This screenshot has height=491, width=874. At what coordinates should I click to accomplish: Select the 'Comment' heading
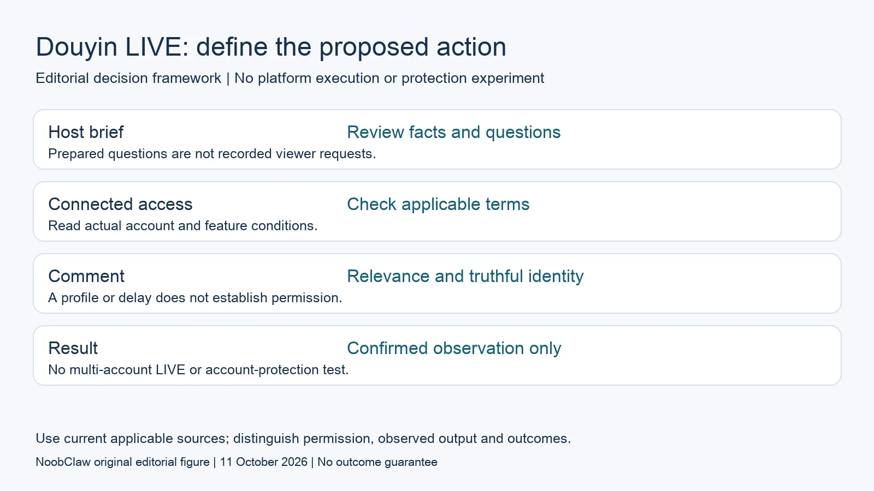point(86,276)
